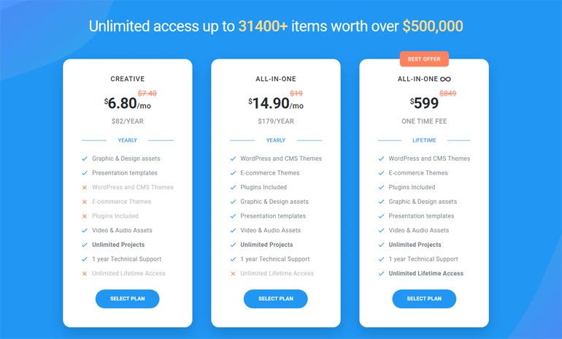The height and width of the screenshot is (339, 562).
Task: Click the infinity icon beside All-In-One
Action: 445,79
